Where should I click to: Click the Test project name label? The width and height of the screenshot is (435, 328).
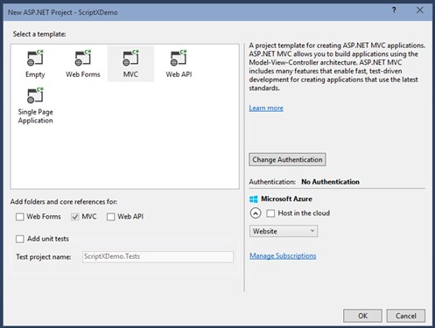pyautogui.click(x=44, y=257)
